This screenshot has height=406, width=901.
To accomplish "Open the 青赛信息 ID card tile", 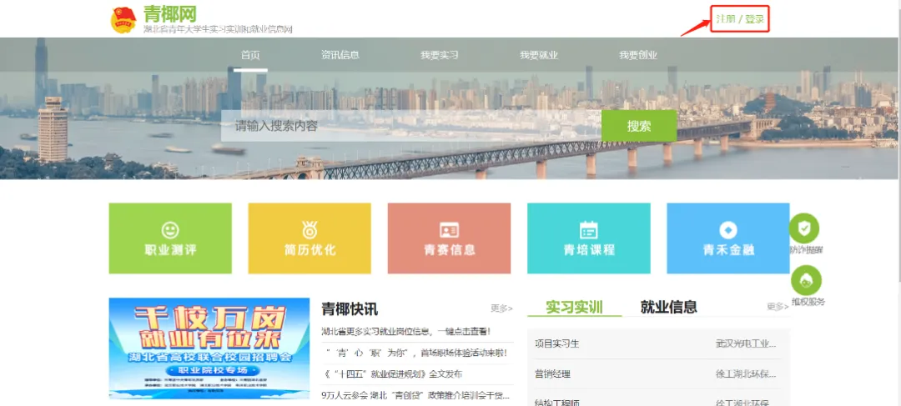I will coord(450,238).
